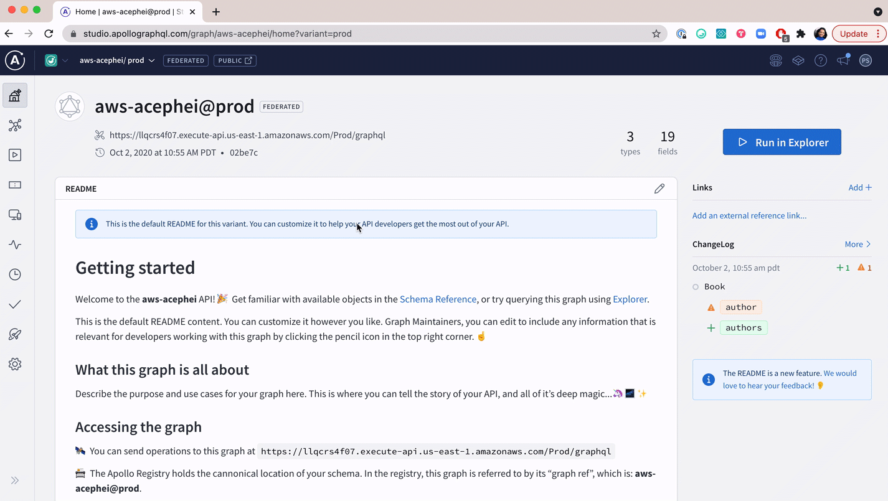Click the graph endpoint URL text
This screenshot has width=888, height=501.
(x=247, y=135)
